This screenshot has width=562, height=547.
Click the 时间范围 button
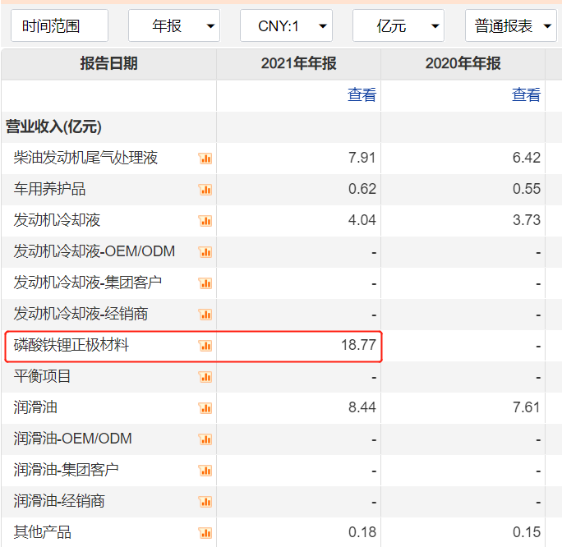[59, 26]
